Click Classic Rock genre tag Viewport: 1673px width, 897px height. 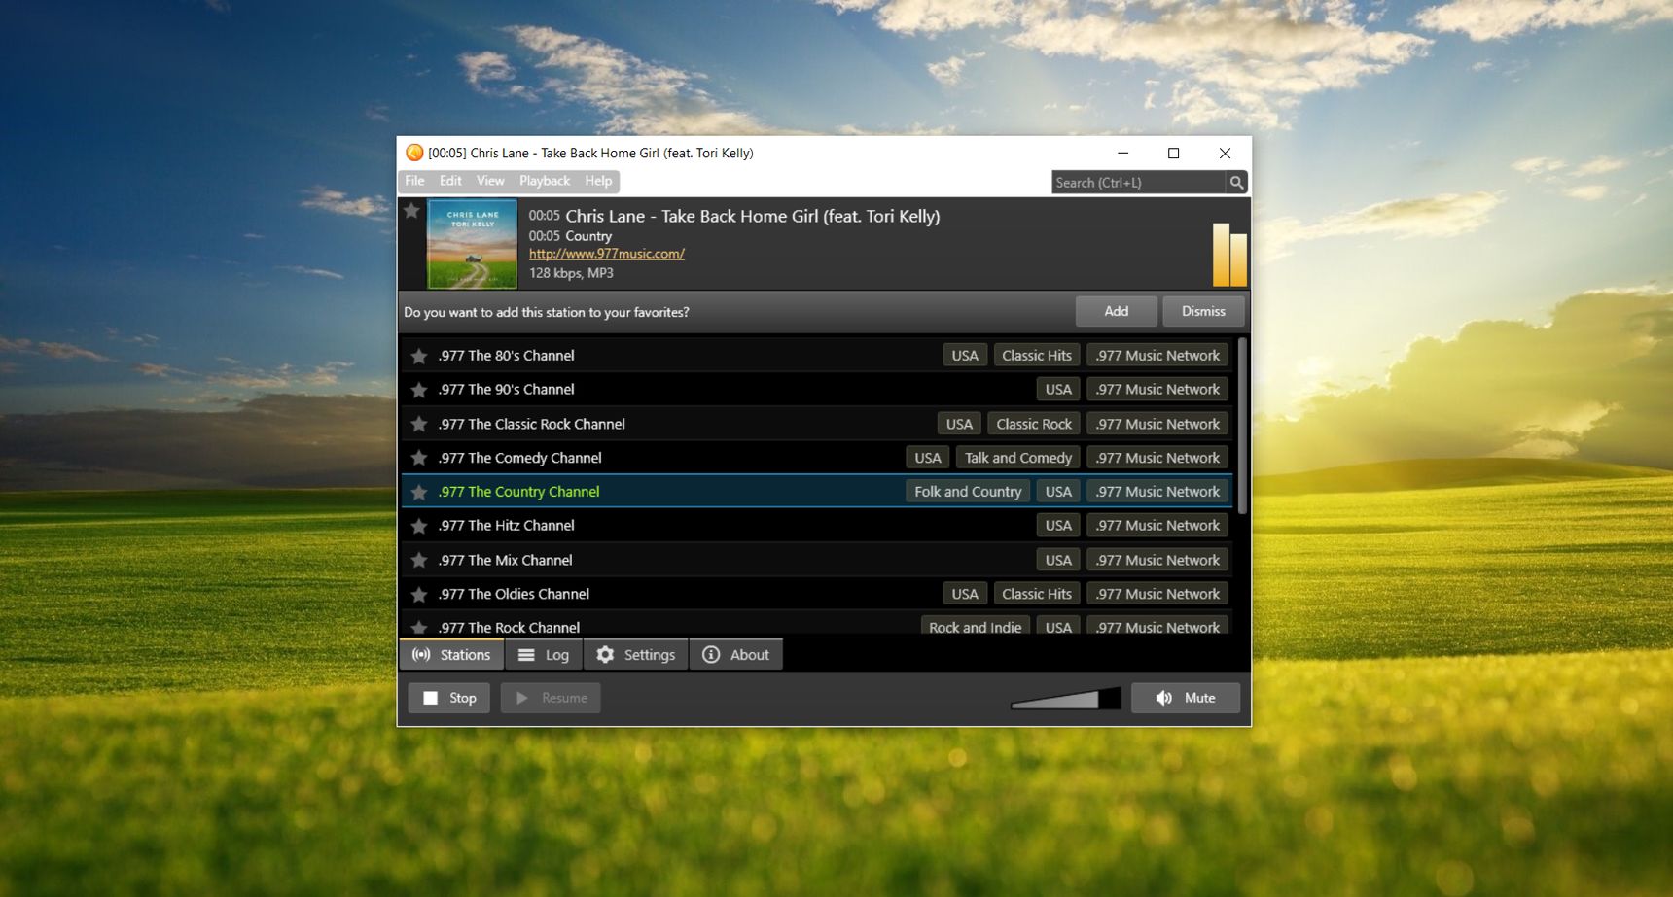[x=1034, y=424]
